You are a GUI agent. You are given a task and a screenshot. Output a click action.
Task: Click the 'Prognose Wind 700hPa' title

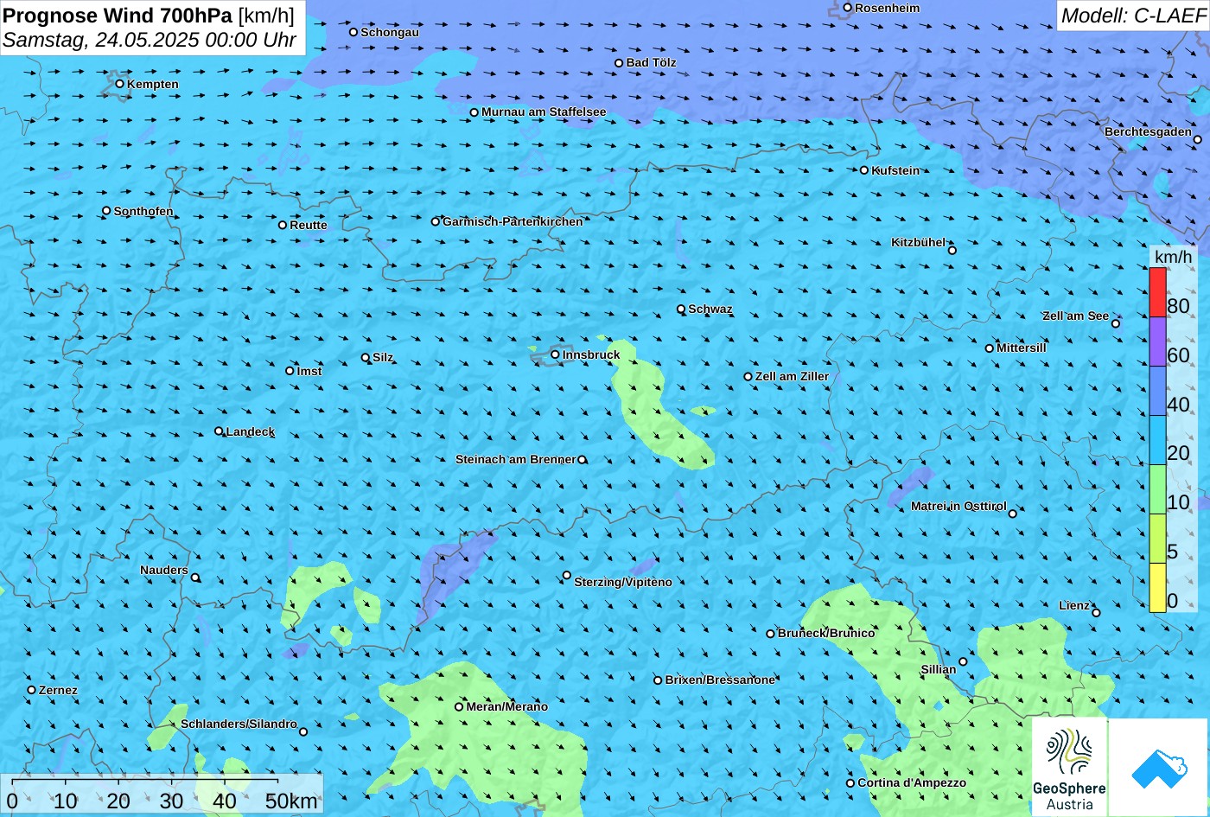(x=118, y=15)
